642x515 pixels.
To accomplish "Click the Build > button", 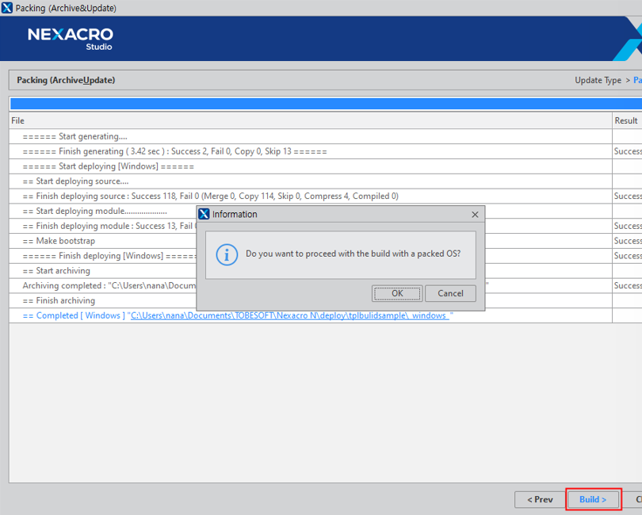I will click(593, 499).
